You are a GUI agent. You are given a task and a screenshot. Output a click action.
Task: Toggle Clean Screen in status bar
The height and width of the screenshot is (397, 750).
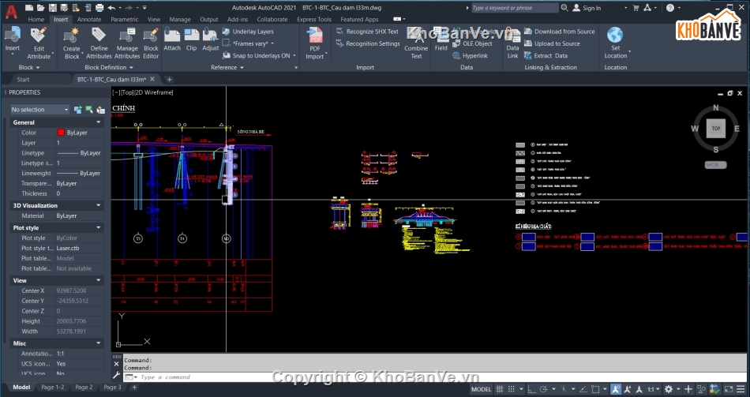click(729, 390)
